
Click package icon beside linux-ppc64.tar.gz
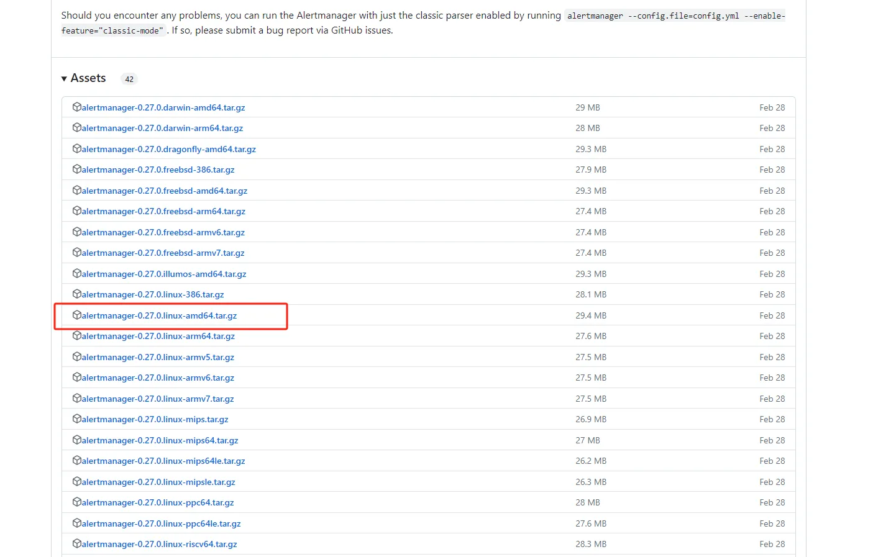coord(77,502)
